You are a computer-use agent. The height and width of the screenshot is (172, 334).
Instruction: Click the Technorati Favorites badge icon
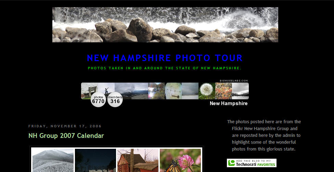pyautogui.click(x=252, y=163)
